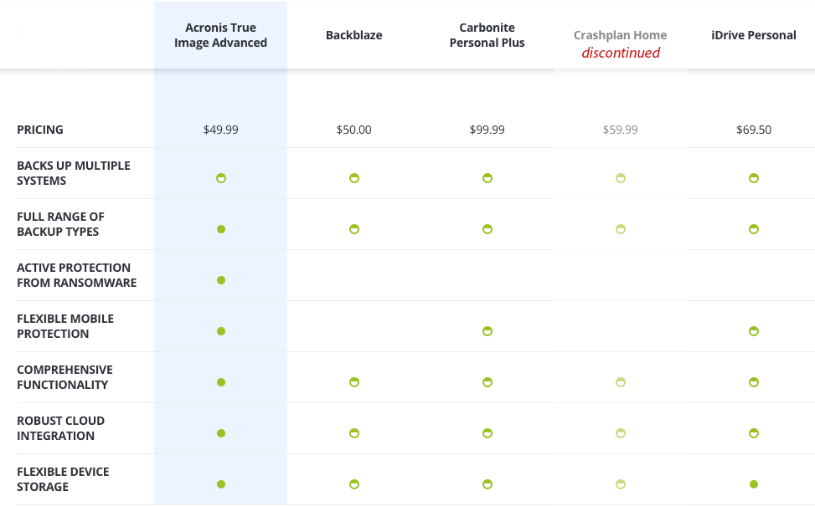The width and height of the screenshot is (815, 506).
Task: Click Crashplan dot for Backs Up Multiple Systems
Action: coord(621,178)
